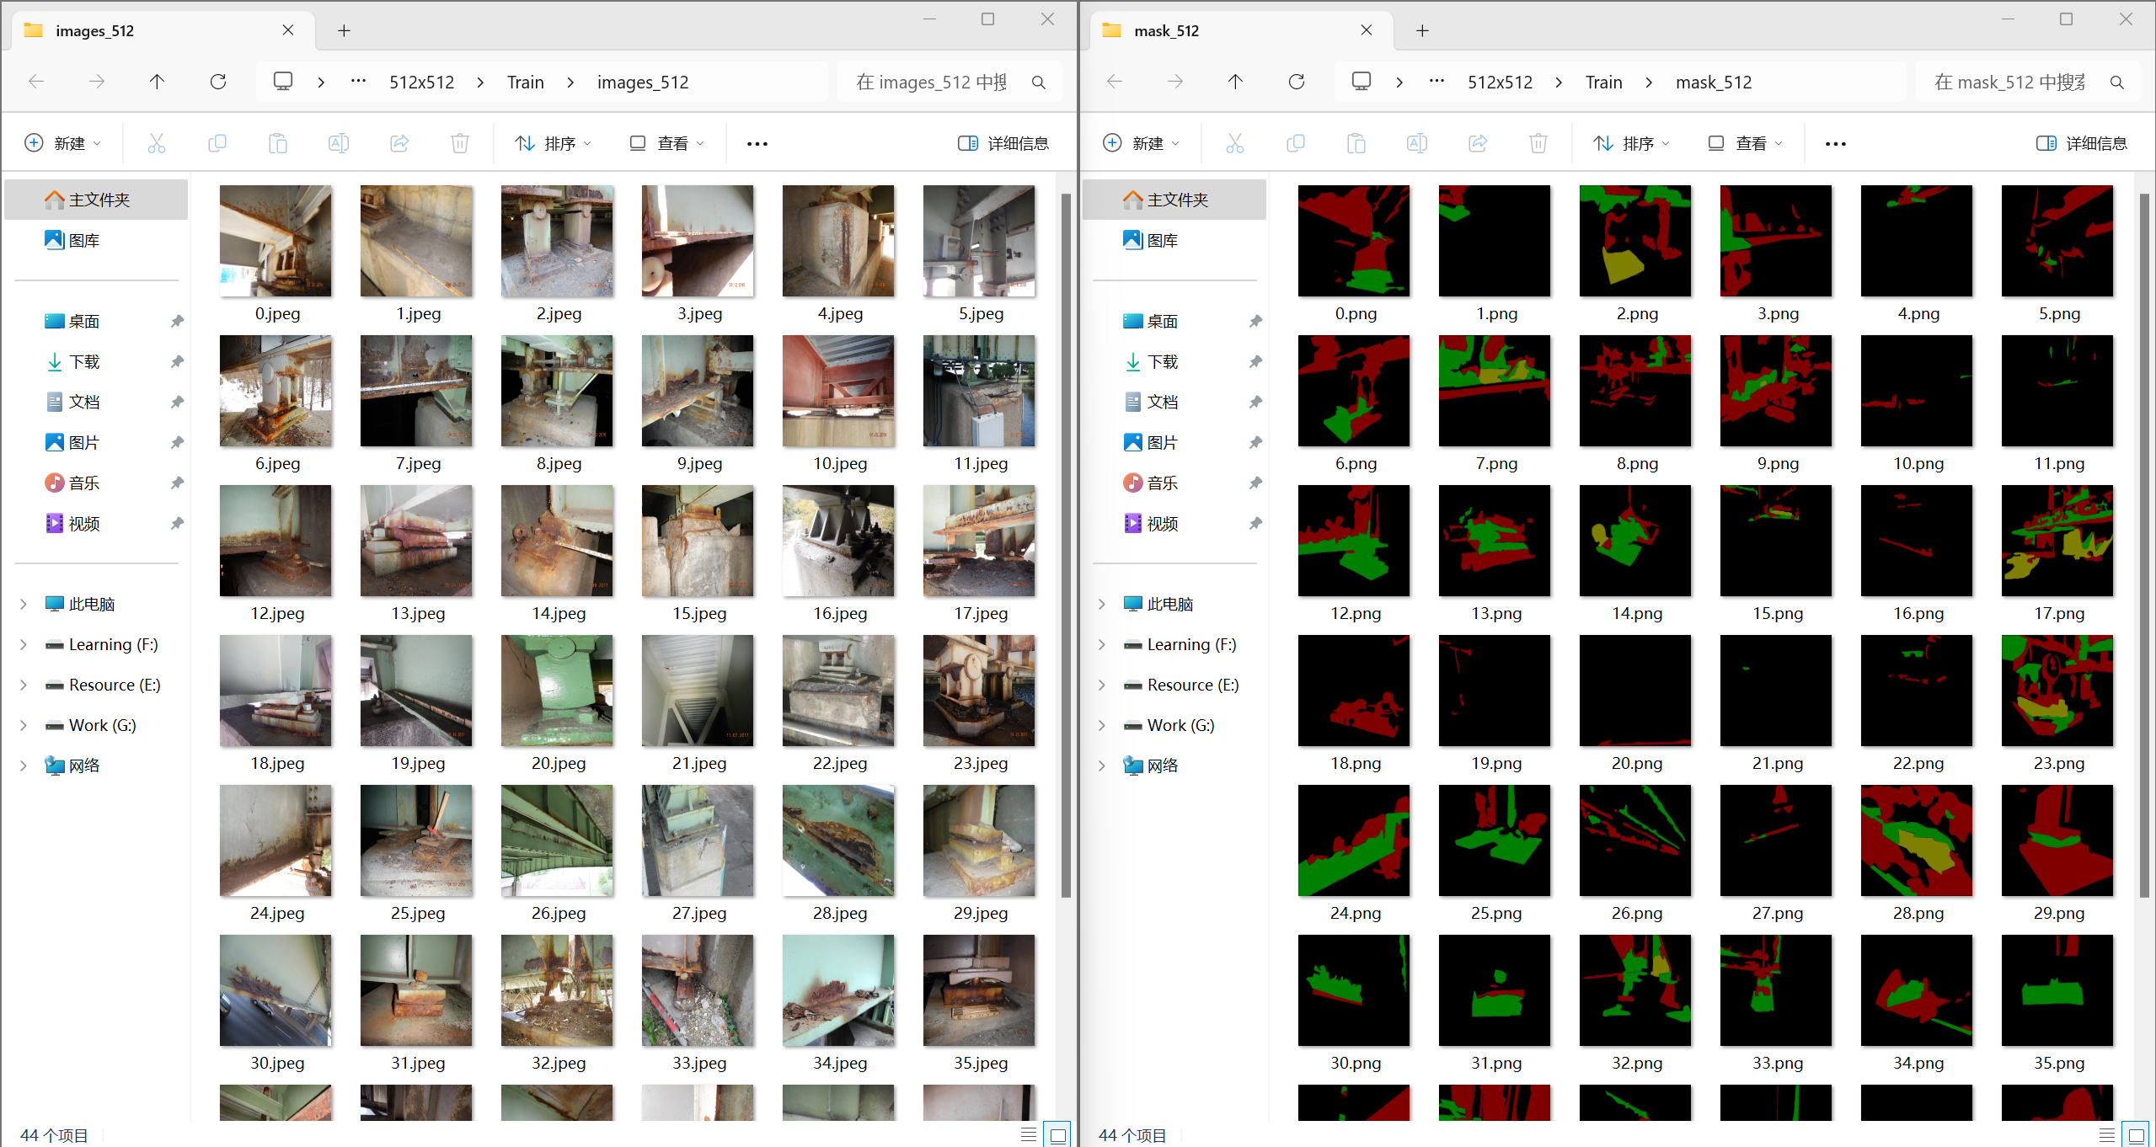Click the cut scissors icon in mask_512 toolbar
Screen dimensions: 2156x1147
point(1234,143)
